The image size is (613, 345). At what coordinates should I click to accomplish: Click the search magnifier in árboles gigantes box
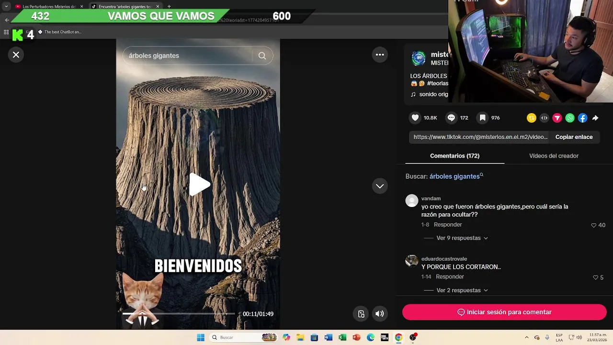click(x=262, y=56)
